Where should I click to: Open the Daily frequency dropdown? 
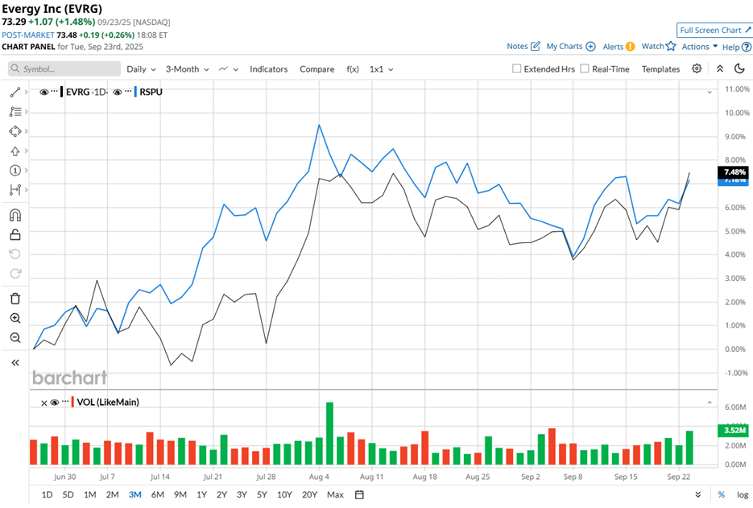click(141, 69)
